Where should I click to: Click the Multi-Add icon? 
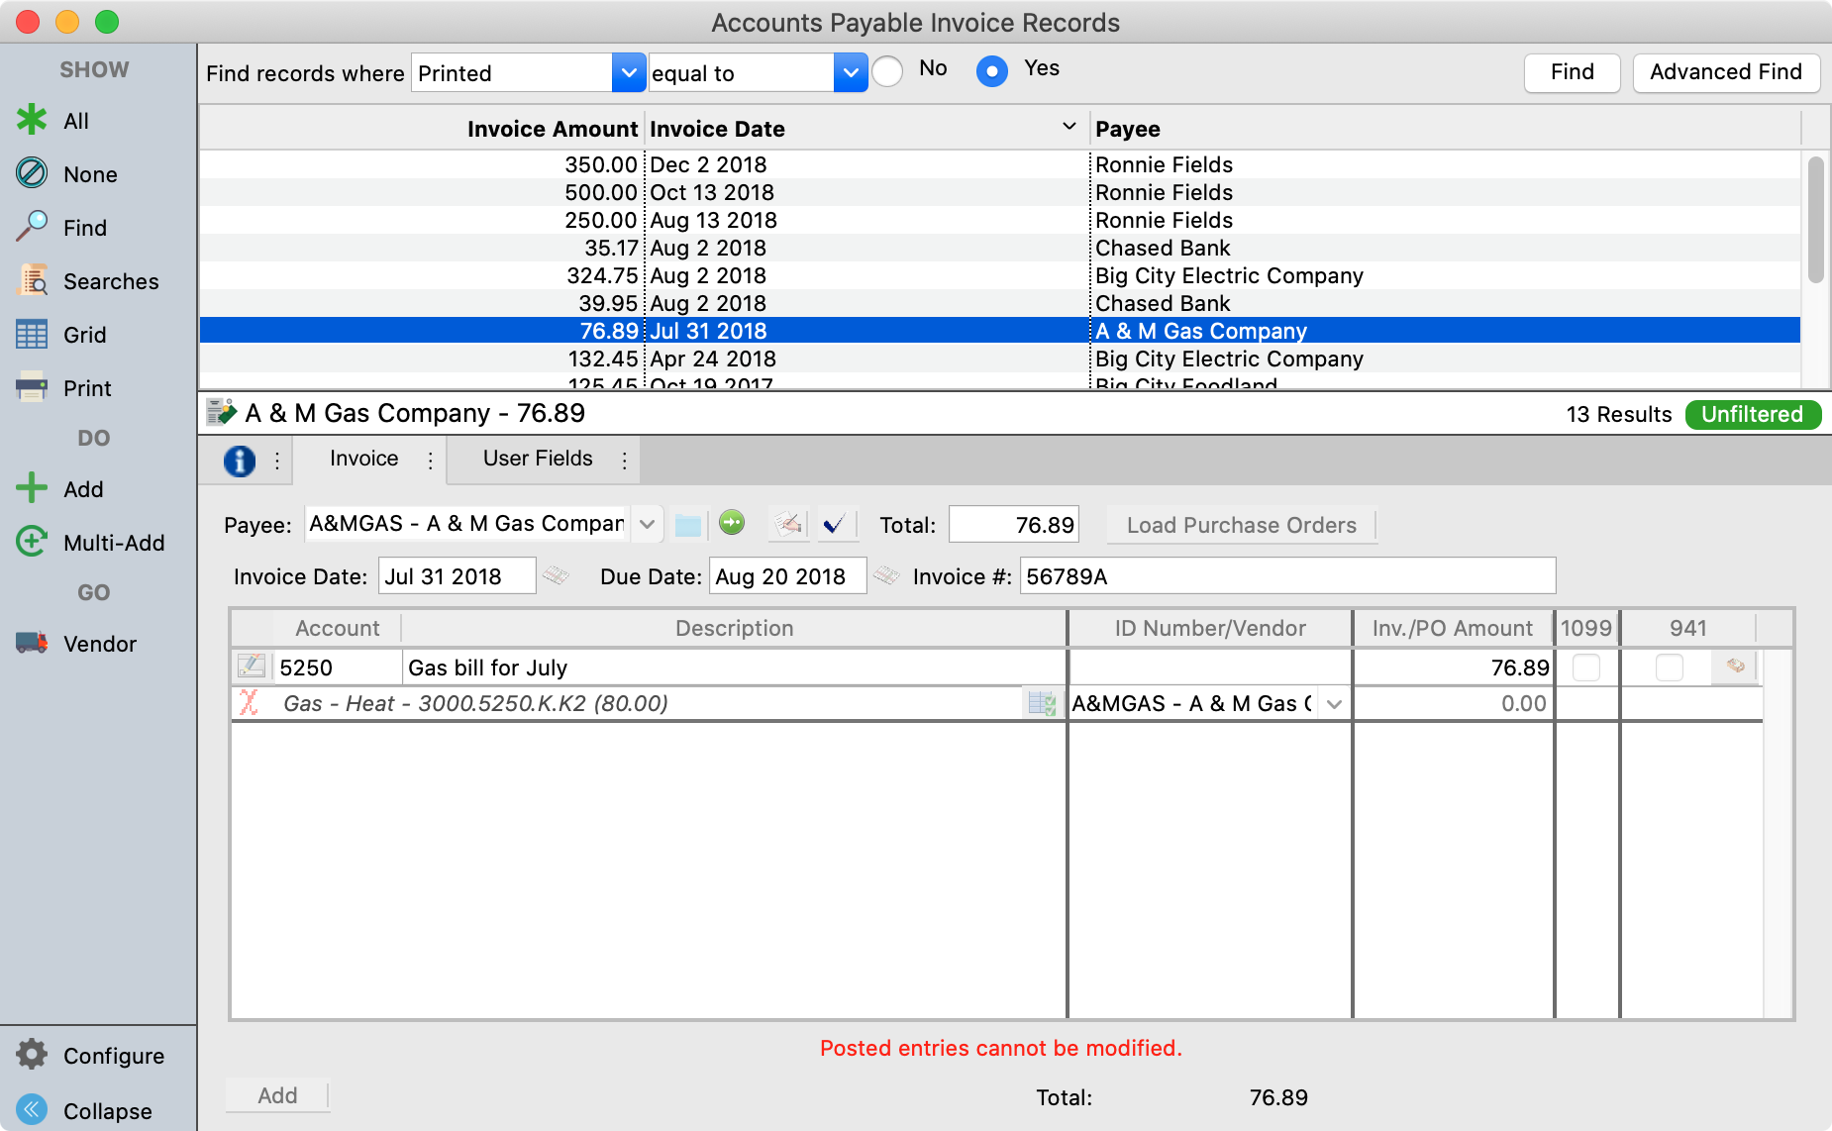[x=32, y=542]
